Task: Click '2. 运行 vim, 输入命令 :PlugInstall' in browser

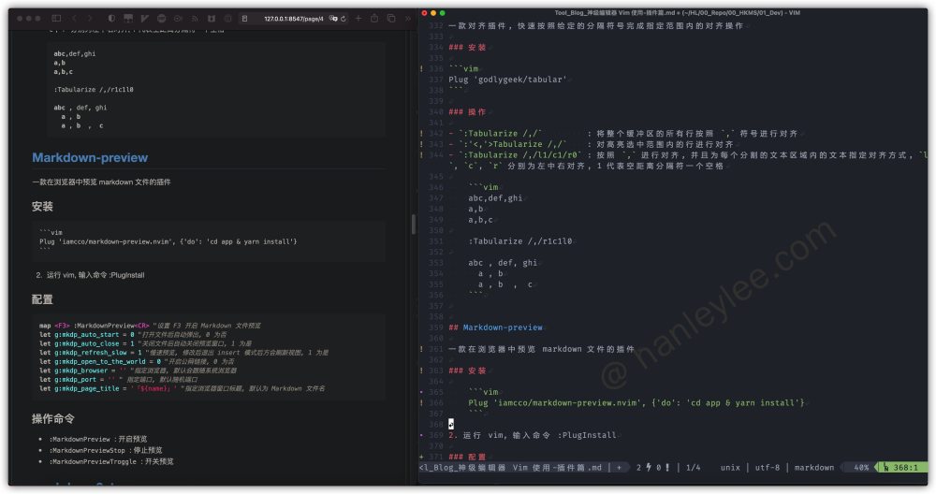Action: coord(90,275)
